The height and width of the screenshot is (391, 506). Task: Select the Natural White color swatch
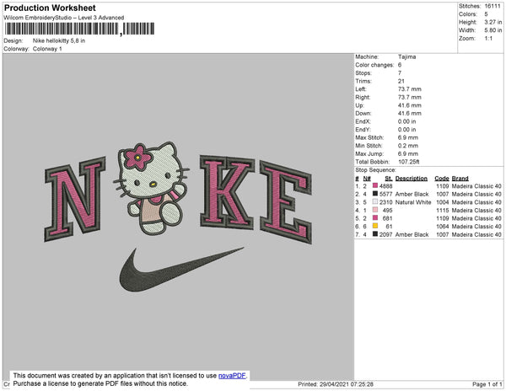tap(375, 201)
